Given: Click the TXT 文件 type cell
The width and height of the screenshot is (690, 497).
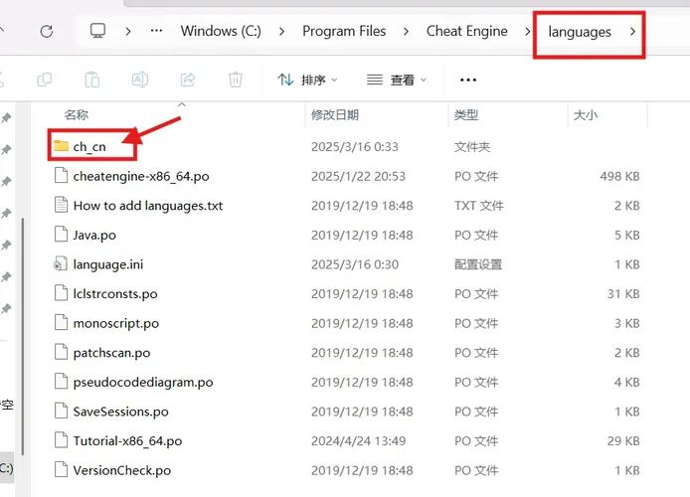Looking at the screenshot, I should pyautogui.click(x=479, y=206).
